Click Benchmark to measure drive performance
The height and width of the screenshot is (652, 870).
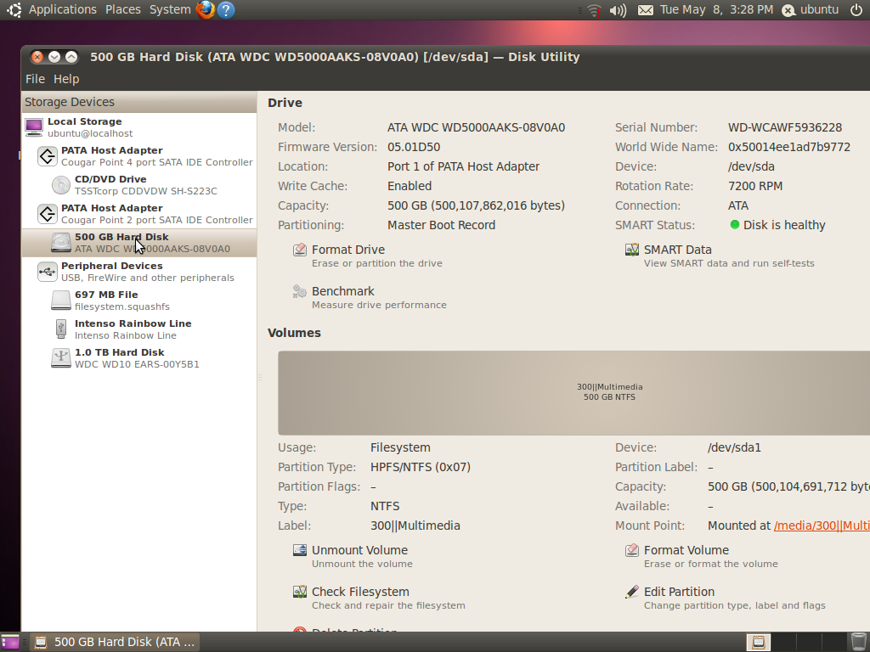[x=379, y=298]
